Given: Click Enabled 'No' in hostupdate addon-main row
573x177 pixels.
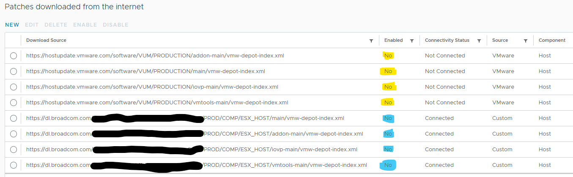Looking at the screenshot, I should pos(388,56).
